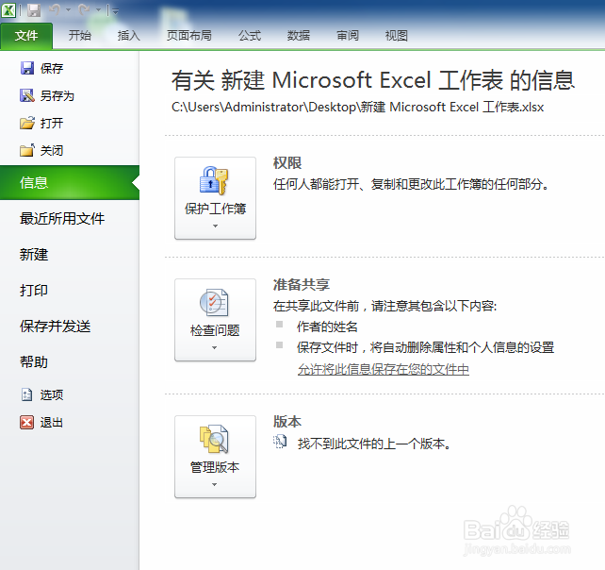Click the 保存 label in sidebar
This screenshot has width=605, height=570.
(52, 68)
